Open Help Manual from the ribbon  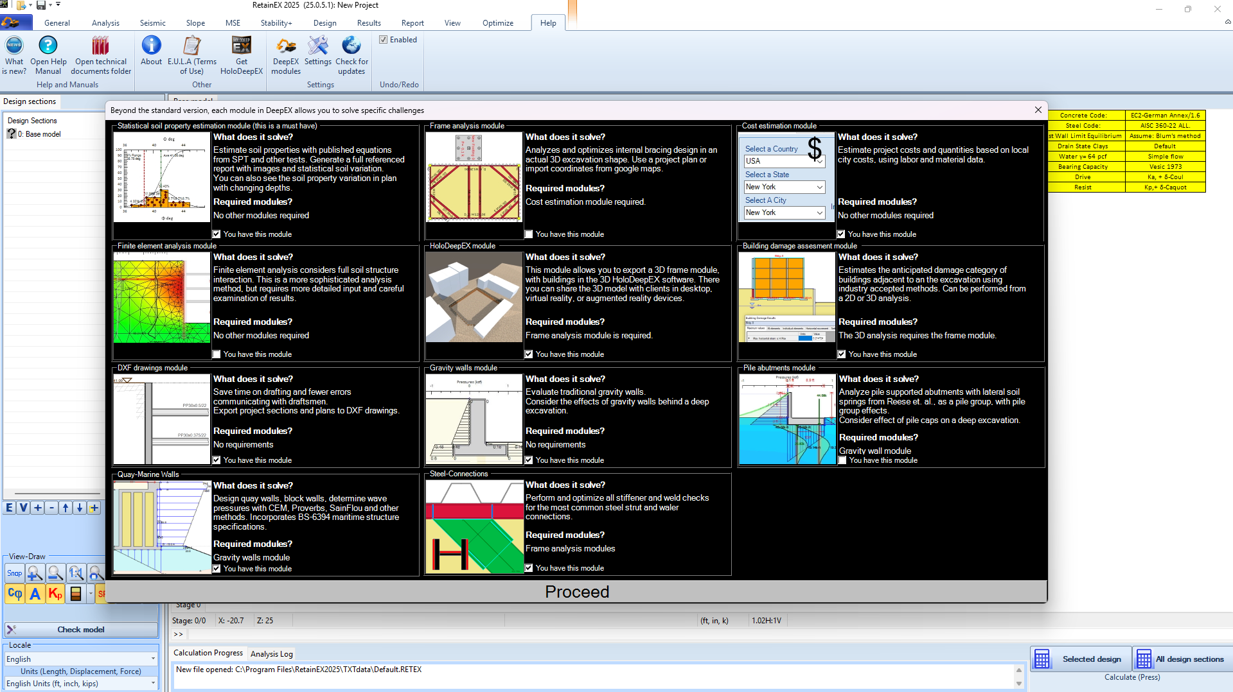coord(48,55)
